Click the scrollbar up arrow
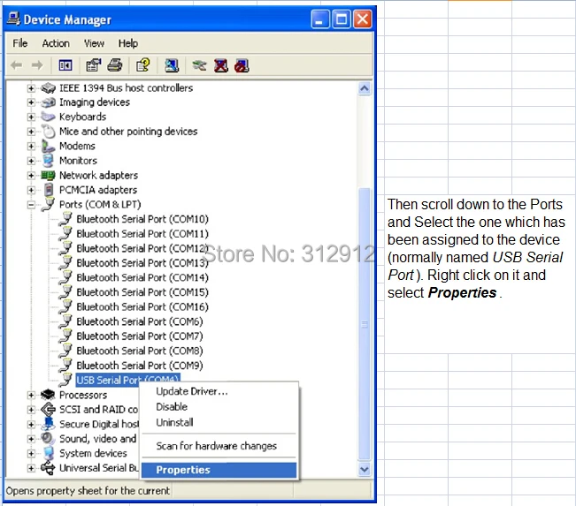 [365, 88]
